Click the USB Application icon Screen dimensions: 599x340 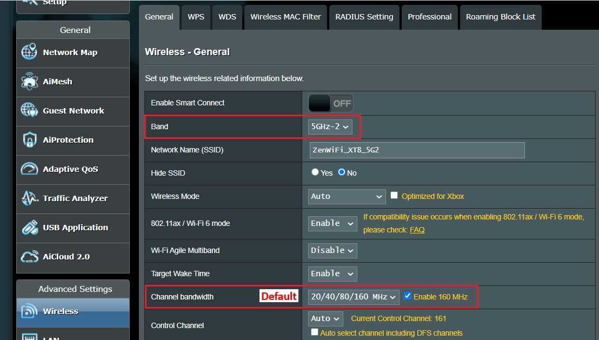coord(29,228)
